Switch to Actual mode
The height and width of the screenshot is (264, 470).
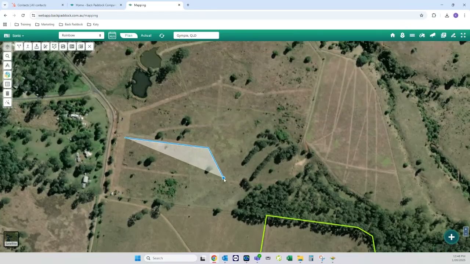[x=146, y=36]
